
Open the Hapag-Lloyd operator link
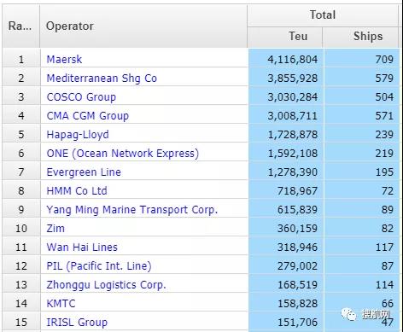(78, 135)
